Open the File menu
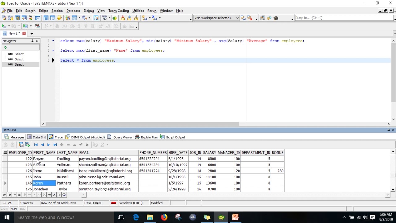Screen dimensions: 396x223 [x=10, y=11]
